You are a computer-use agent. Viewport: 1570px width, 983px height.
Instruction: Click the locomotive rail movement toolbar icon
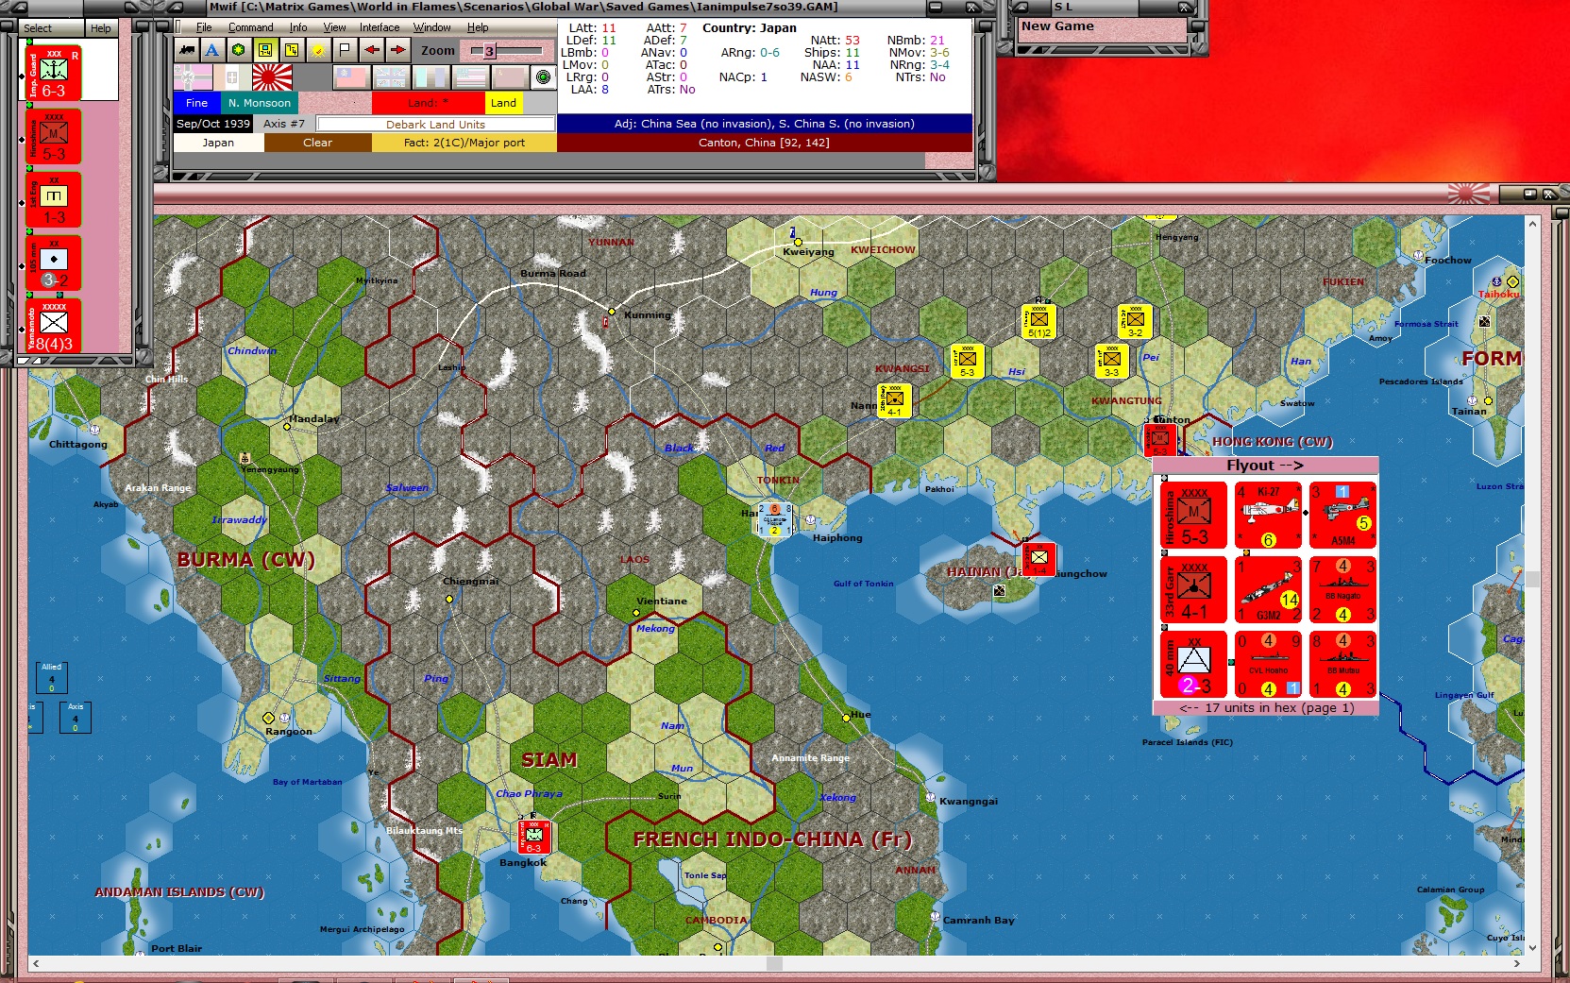coord(187,50)
